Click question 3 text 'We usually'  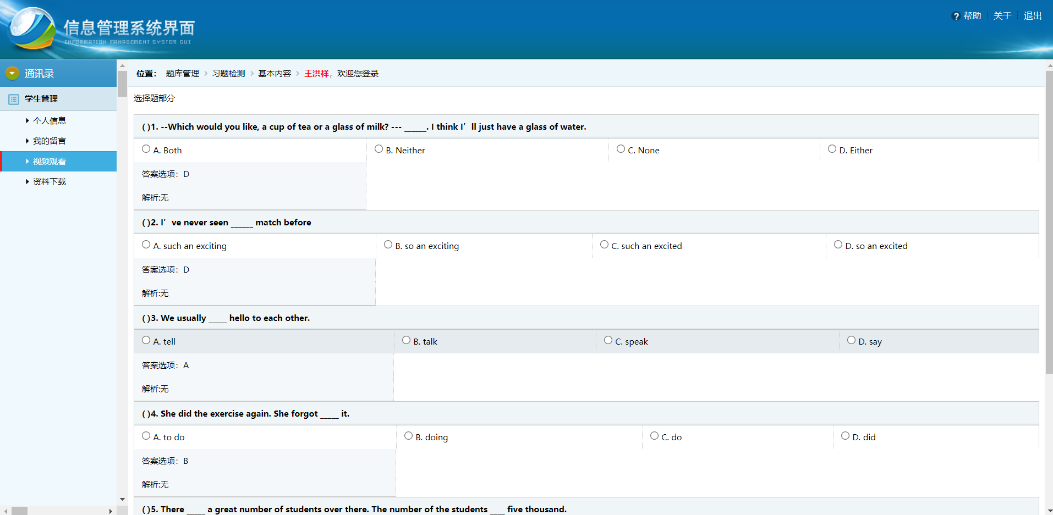[x=226, y=318]
